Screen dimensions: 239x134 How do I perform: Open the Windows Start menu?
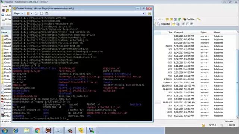(x=4, y=131)
